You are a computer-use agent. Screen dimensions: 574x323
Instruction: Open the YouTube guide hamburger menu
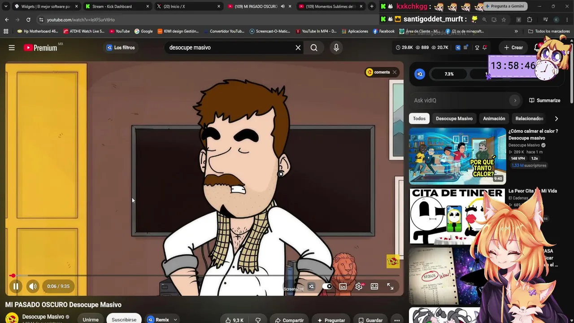coord(12,48)
